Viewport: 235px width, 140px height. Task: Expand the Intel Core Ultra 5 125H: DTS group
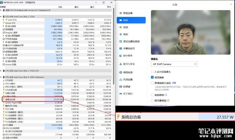1,71
